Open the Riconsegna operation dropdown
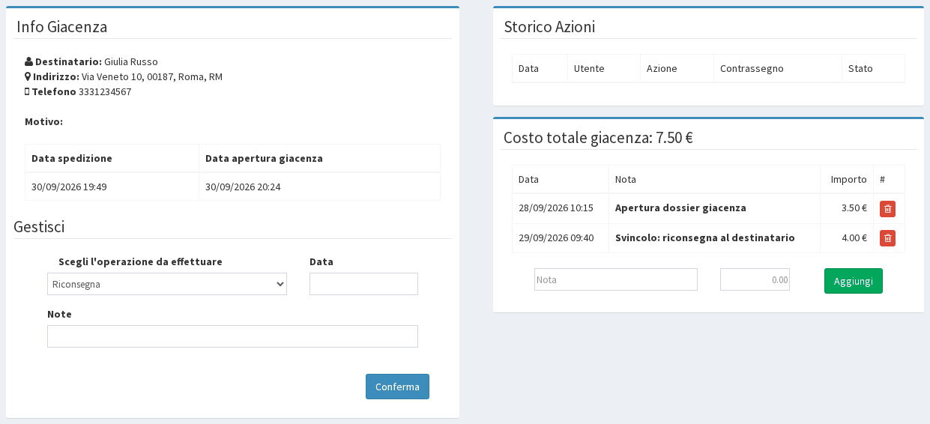The image size is (930, 424). (167, 284)
